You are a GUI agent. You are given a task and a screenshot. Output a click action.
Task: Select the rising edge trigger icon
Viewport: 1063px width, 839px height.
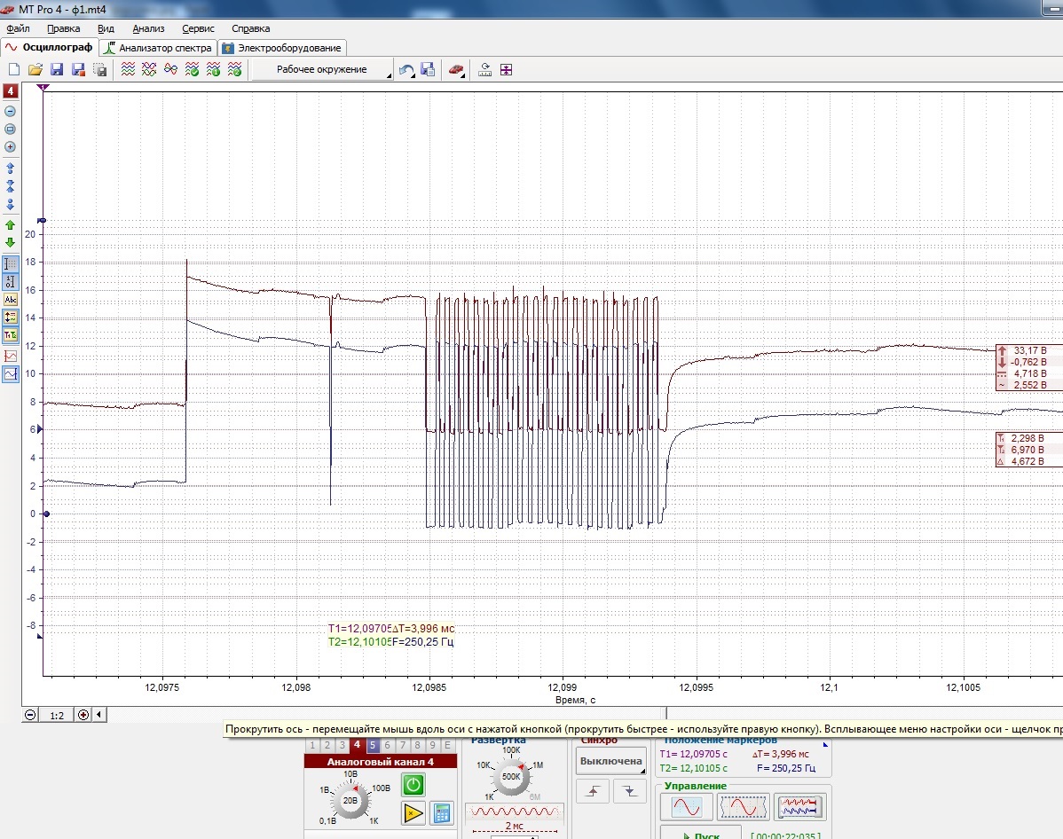(594, 791)
